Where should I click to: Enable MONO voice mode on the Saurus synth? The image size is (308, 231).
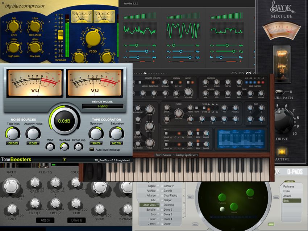[140, 82]
